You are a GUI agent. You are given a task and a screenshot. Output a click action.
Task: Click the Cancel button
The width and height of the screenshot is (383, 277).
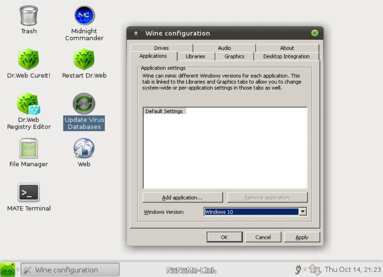click(263, 237)
